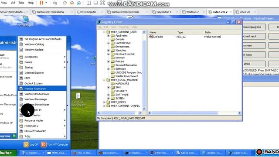Open the 7-Zip submenu
The width and height of the screenshot is (279, 157).
(42, 137)
